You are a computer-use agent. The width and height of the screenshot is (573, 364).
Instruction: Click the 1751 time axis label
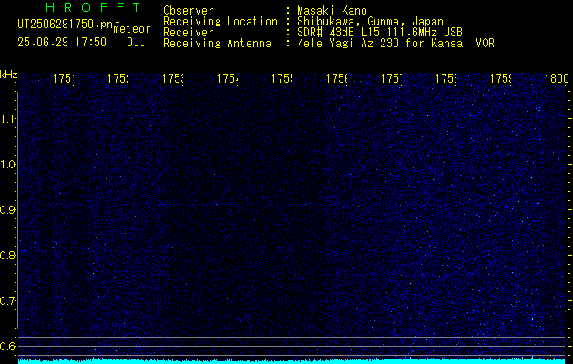pos(63,78)
